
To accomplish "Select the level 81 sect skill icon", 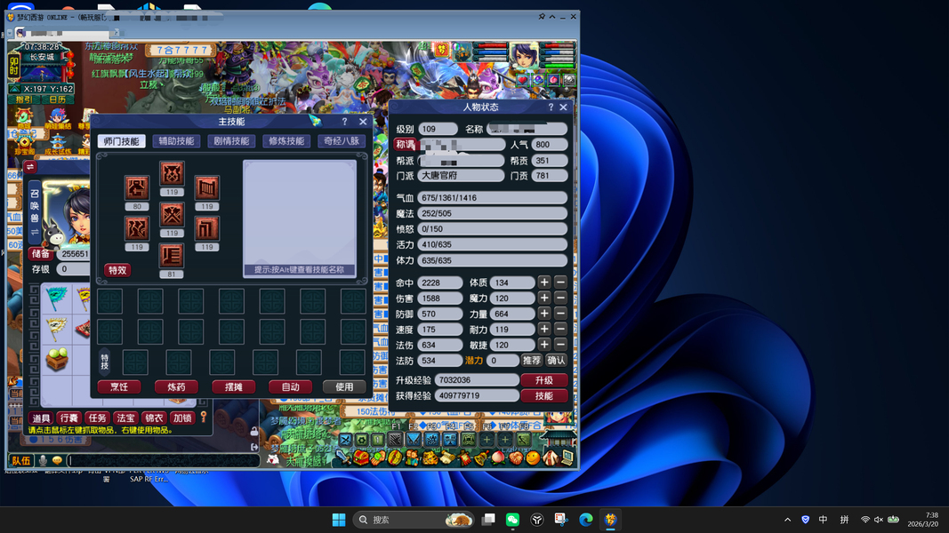I will click(x=172, y=256).
